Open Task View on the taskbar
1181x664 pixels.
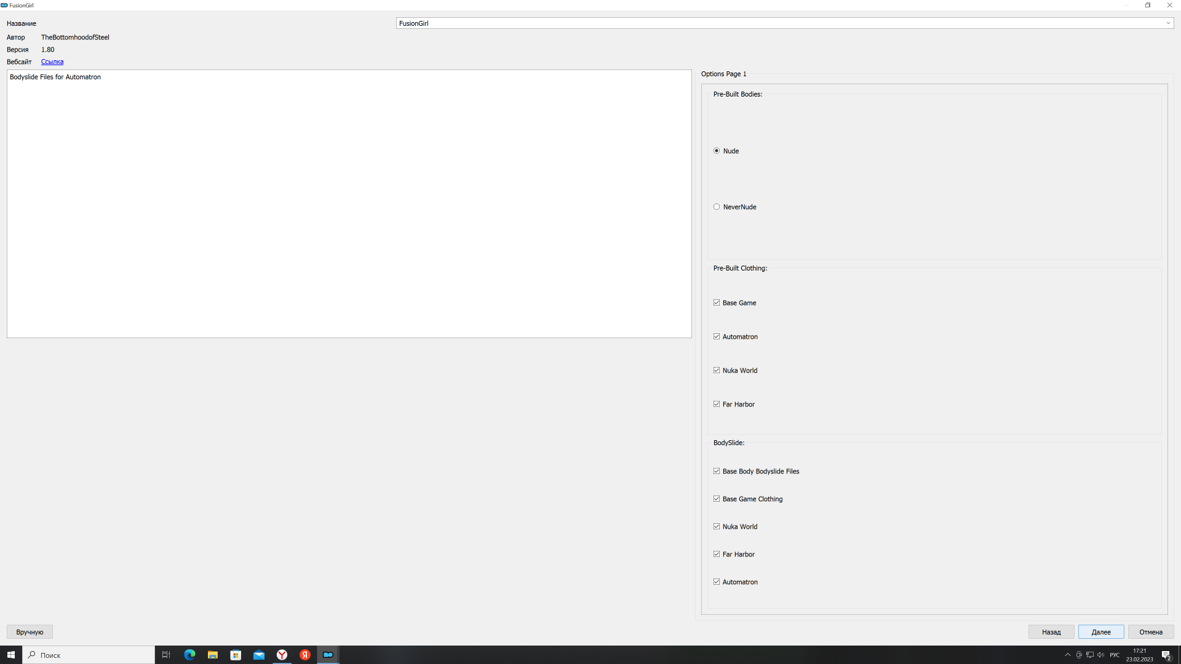[x=166, y=655]
